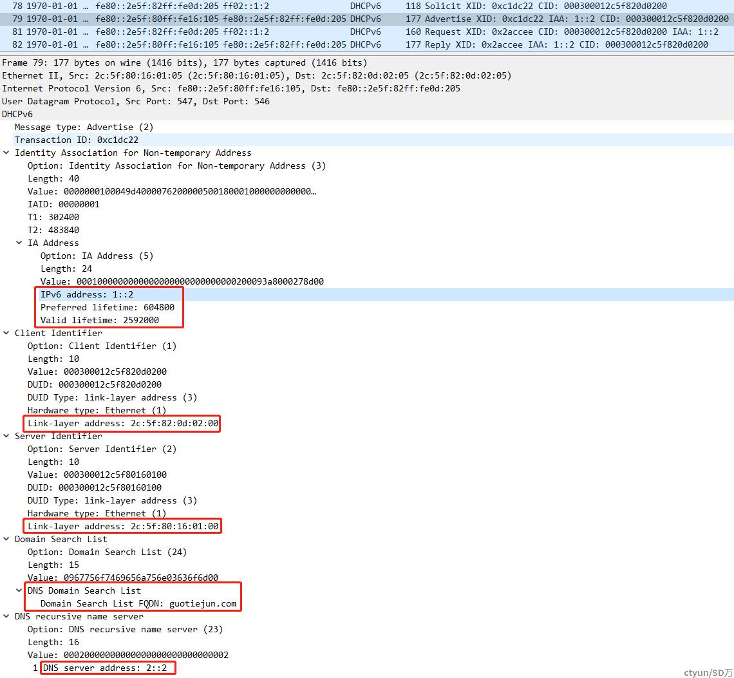Collapse Identity Association for Non-temporary Address
The width and height of the screenshot is (734, 678).
click(x=6, y=153)
